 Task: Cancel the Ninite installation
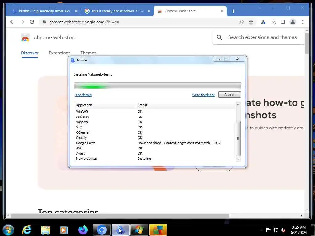(229, 95)
